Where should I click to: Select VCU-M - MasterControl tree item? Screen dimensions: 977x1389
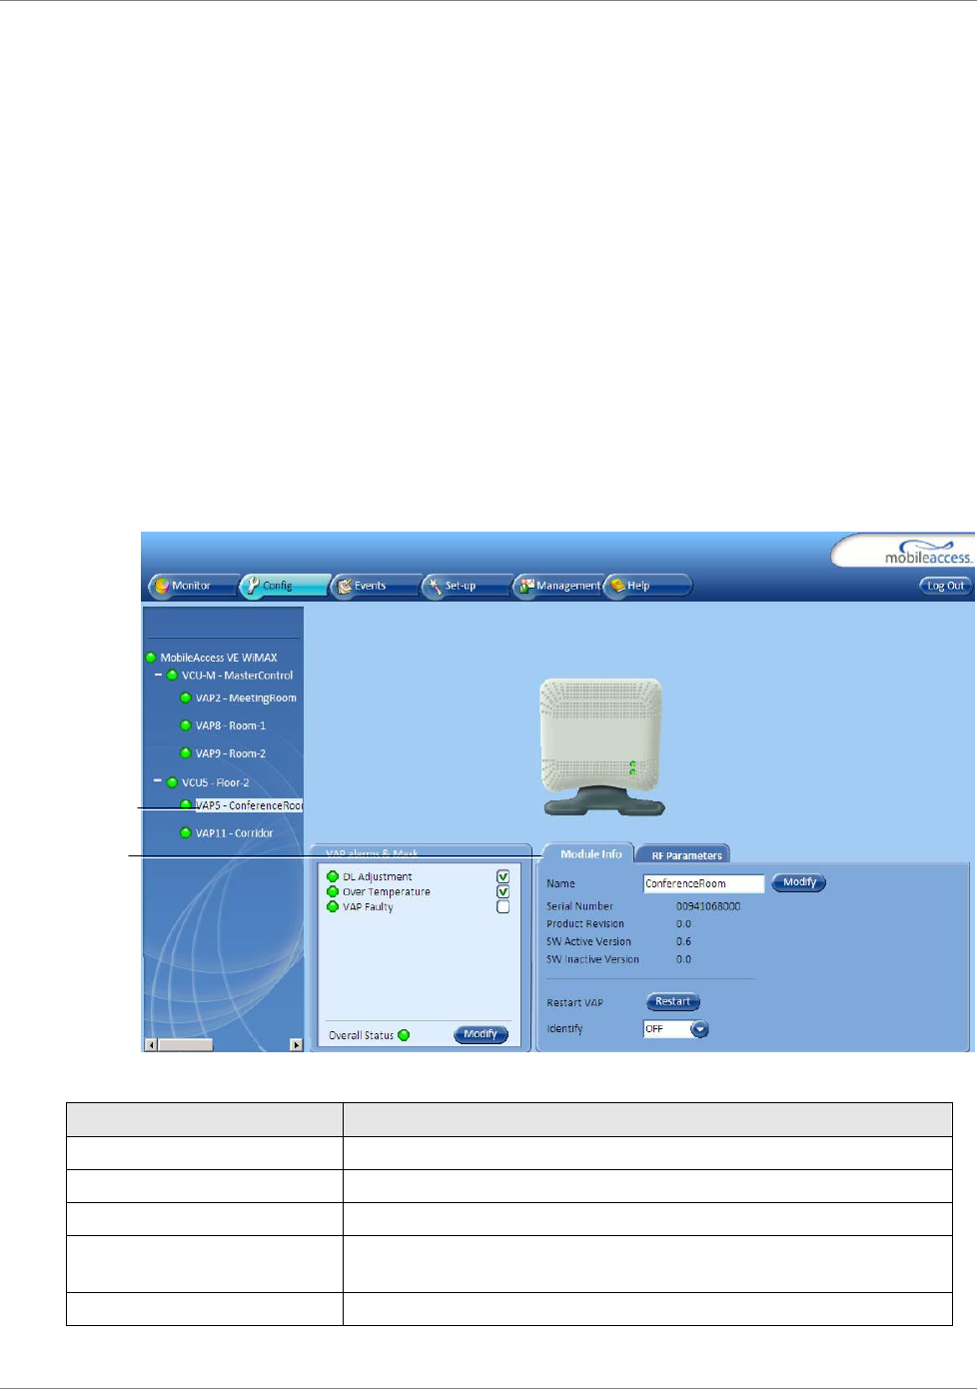pos(238,676)
